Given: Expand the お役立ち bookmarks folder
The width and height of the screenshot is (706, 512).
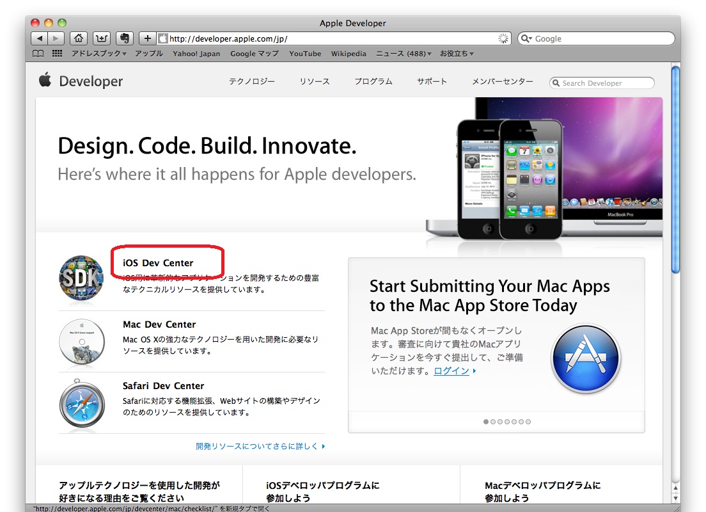Looking at the screenshot, I should 457,54.
